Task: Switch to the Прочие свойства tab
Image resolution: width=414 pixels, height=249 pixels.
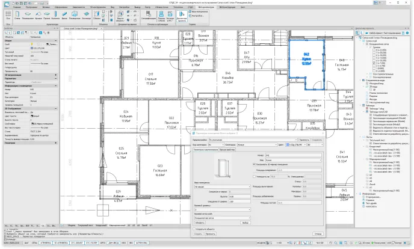Action: coord(224,149)
